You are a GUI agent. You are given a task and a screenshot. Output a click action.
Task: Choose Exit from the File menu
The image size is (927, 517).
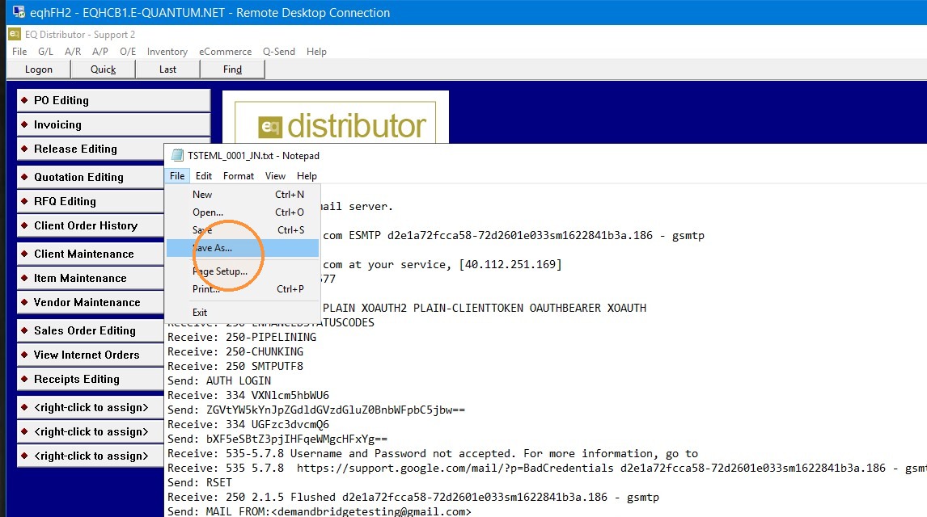(x=243, y=312)
